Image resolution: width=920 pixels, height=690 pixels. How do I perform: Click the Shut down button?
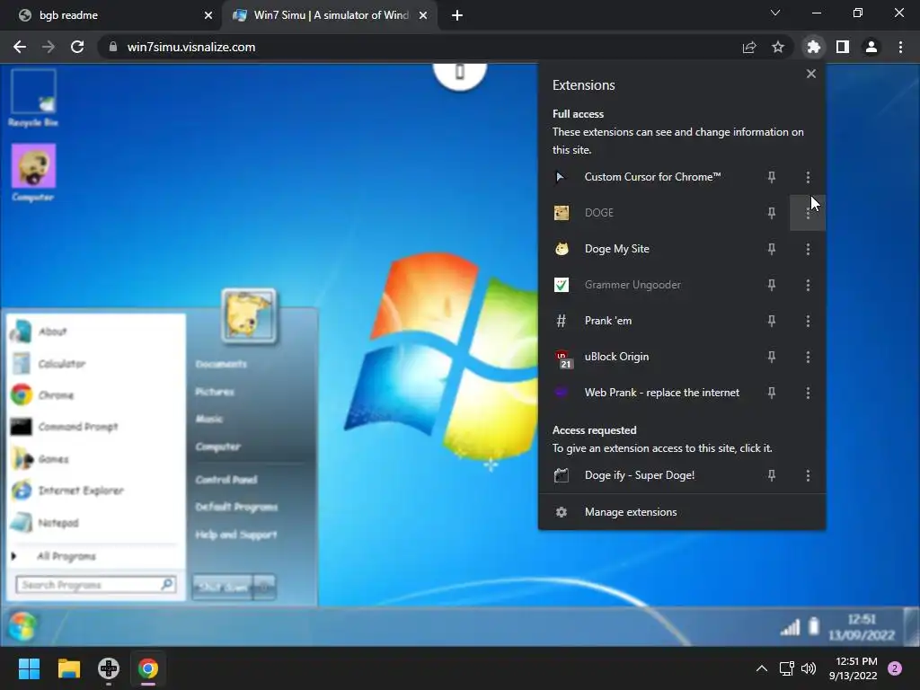[223, 587]
